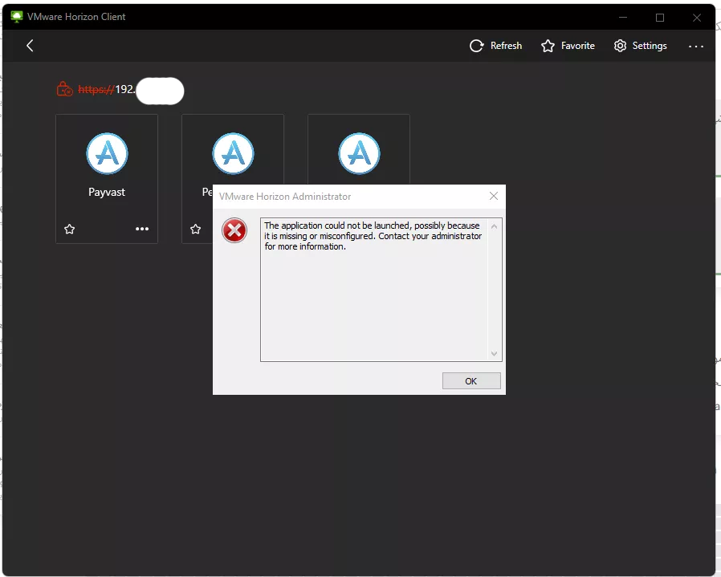Screen dimensions: 721x577
Task: Click OK in the error dialog
Action: (x=471, y=380)
